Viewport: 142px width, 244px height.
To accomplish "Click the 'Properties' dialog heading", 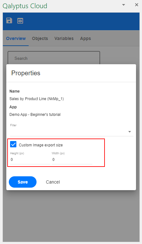I will tap(26, 73).
